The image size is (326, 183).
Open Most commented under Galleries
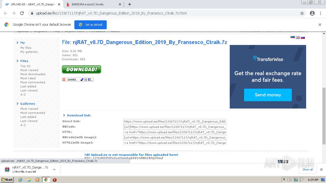(x=33, y=113)
